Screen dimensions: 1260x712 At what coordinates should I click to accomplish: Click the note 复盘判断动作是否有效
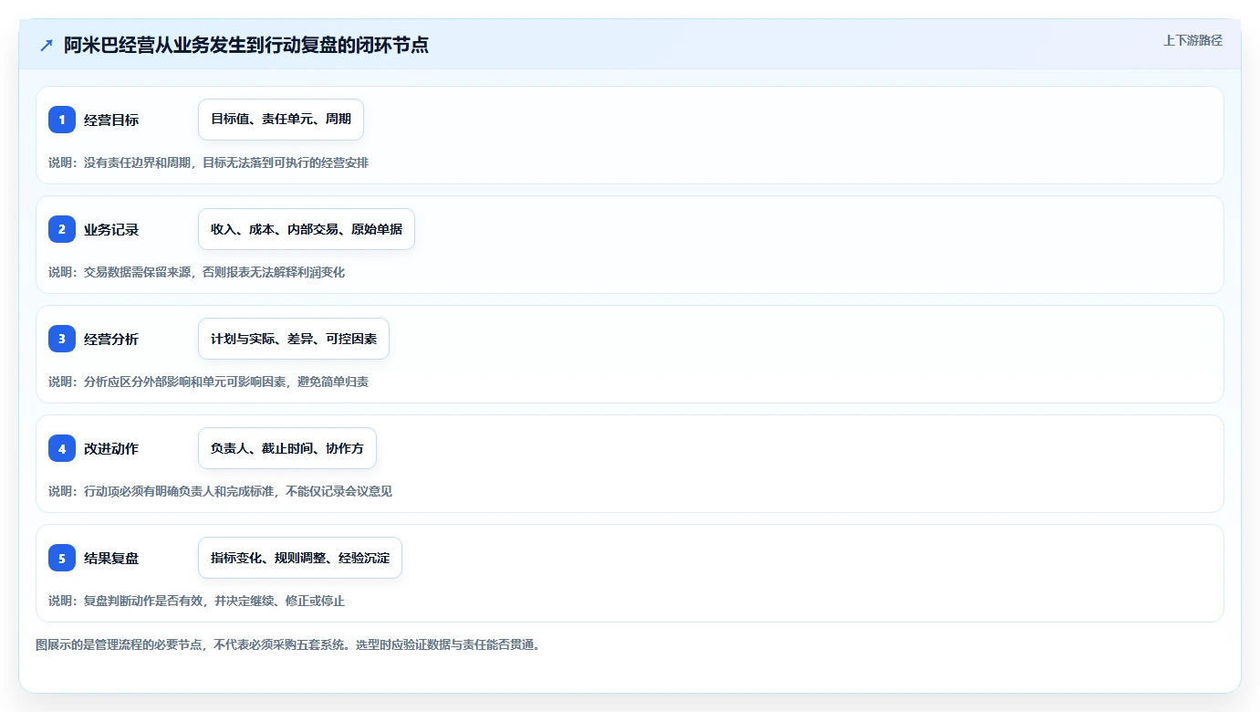pyautogui.click(x=143, y=601)
